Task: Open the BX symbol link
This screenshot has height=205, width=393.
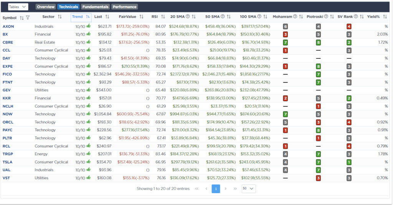Action: click(5, 34)
